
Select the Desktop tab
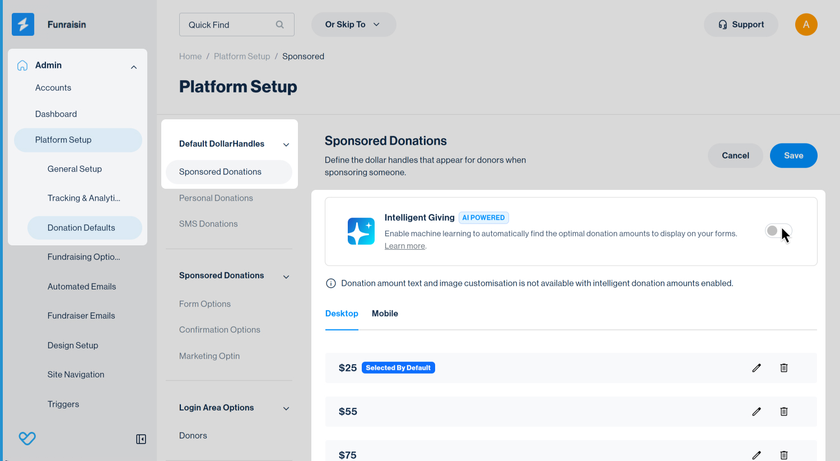tap(342, 314)
